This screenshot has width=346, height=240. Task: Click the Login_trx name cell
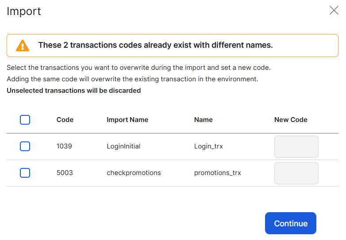pos(208,146)
